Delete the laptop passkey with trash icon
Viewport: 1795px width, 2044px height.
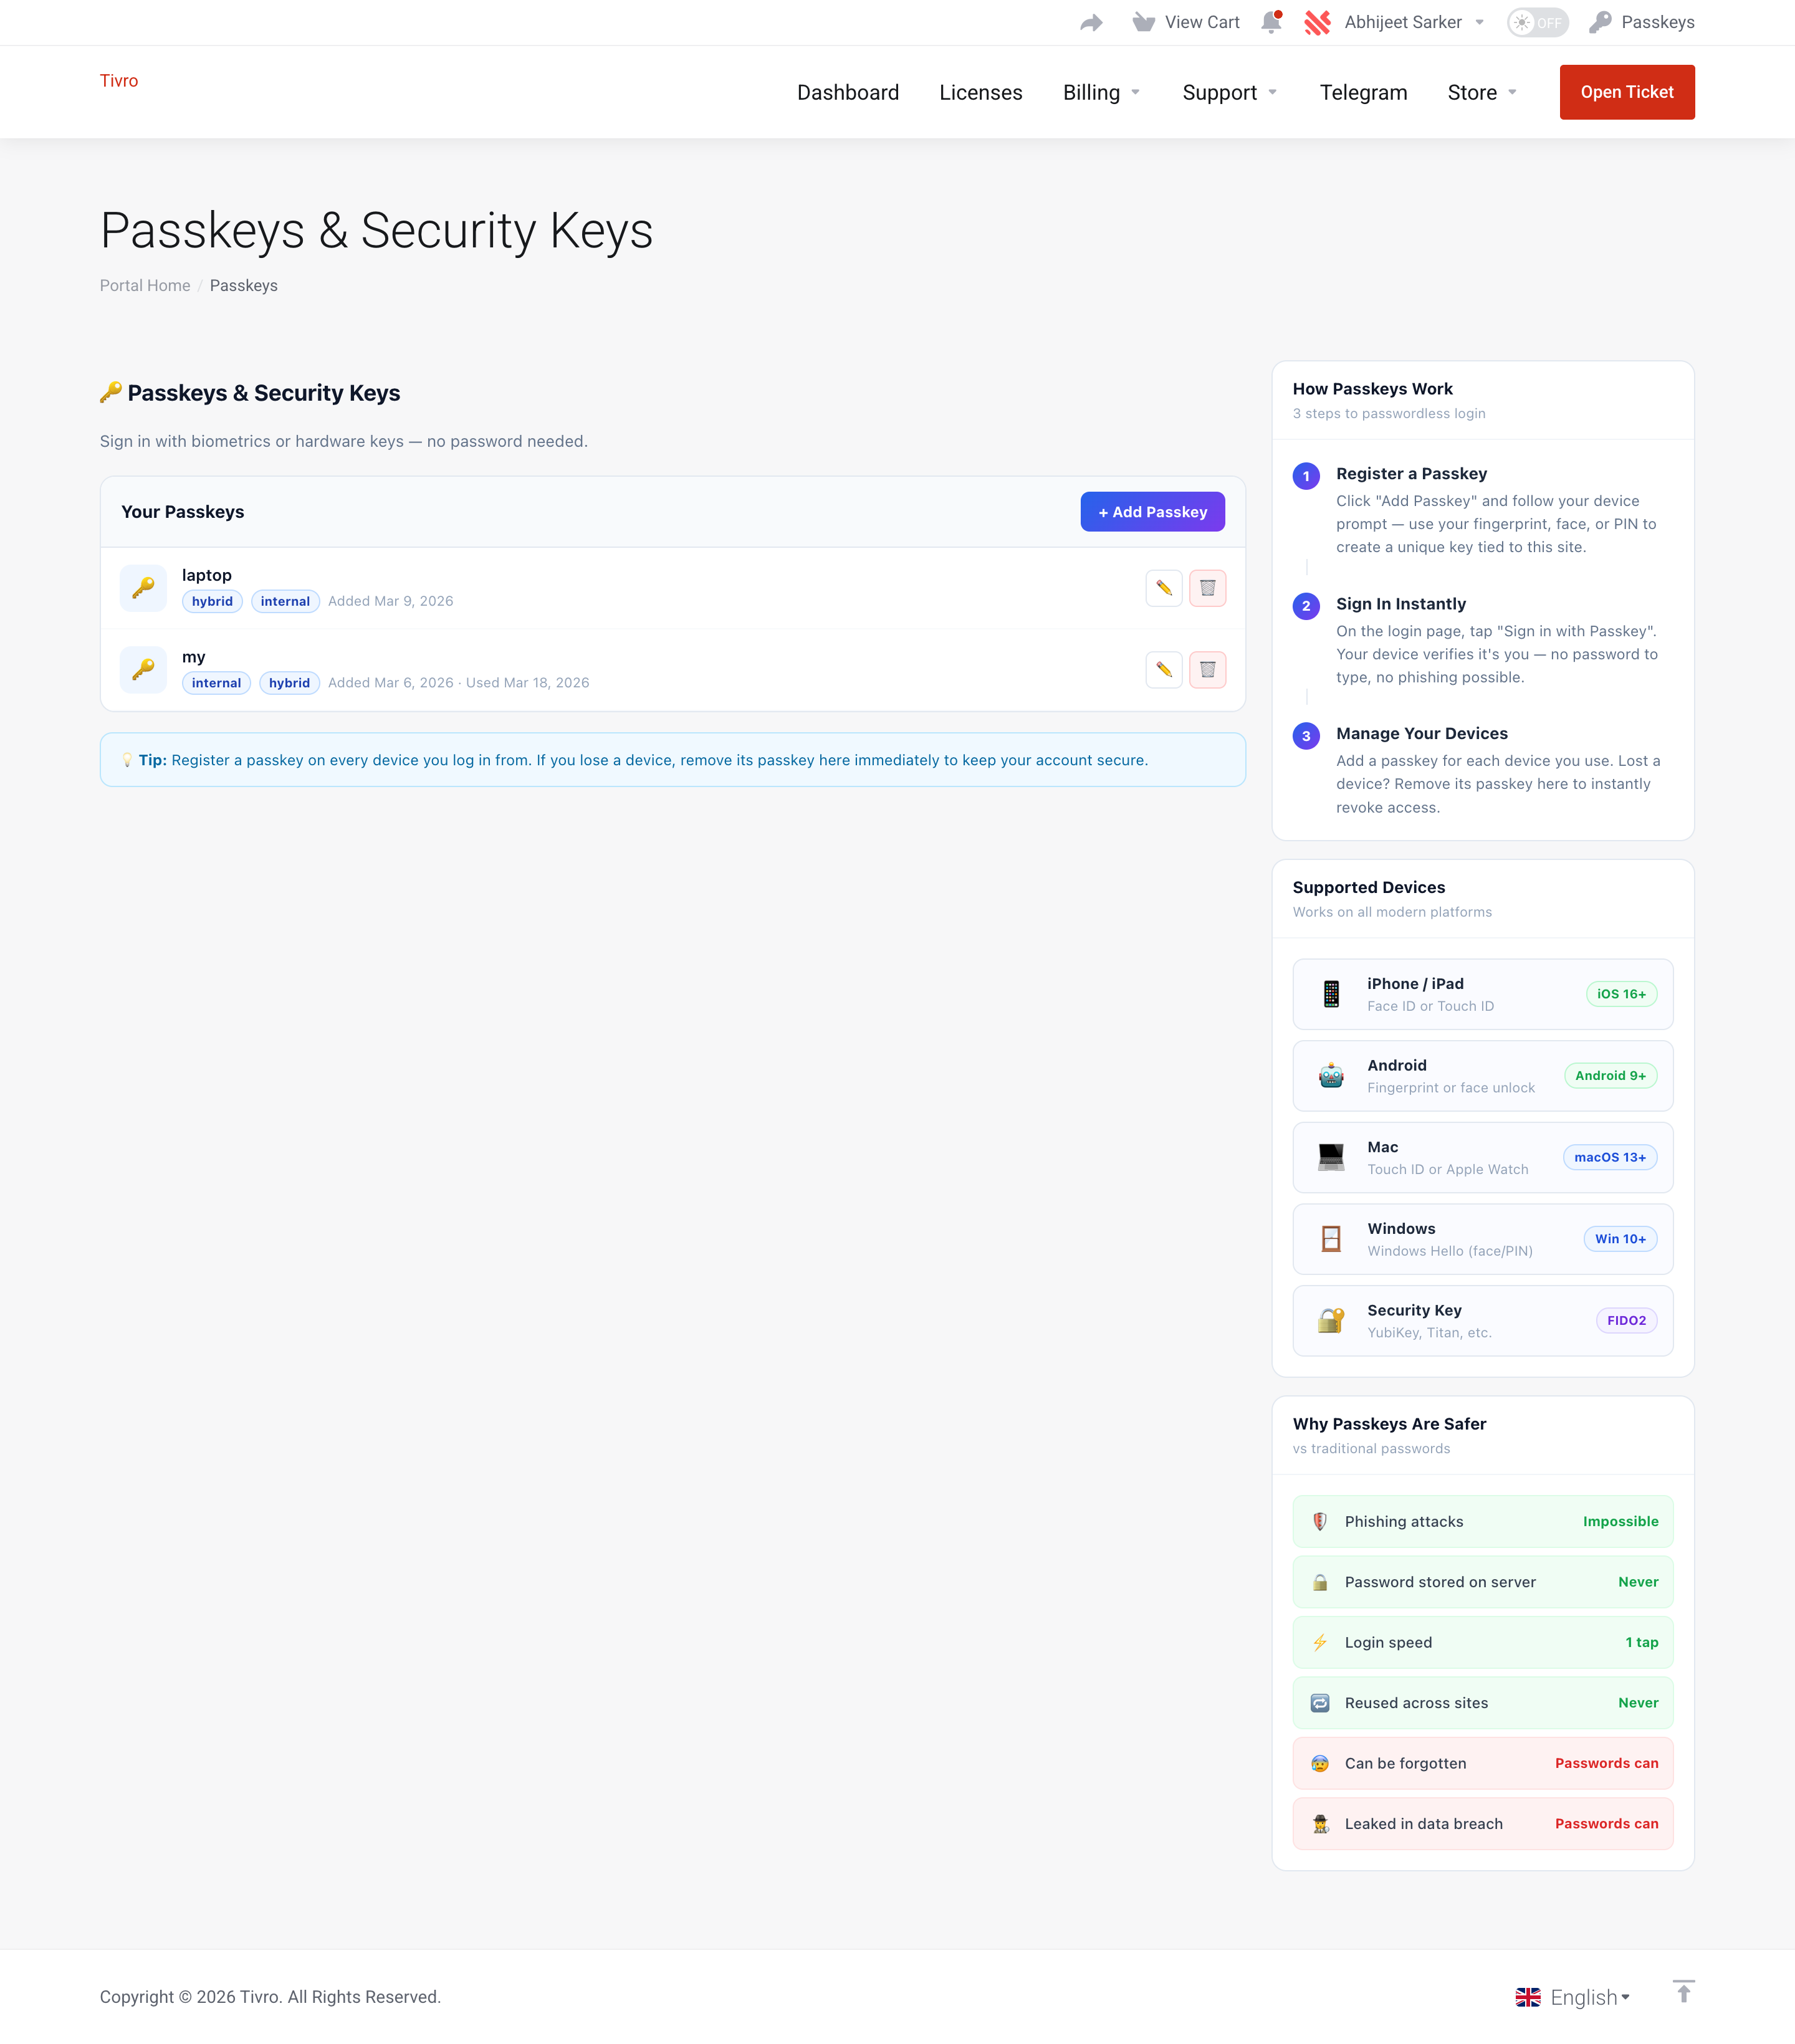point(1207,588)
